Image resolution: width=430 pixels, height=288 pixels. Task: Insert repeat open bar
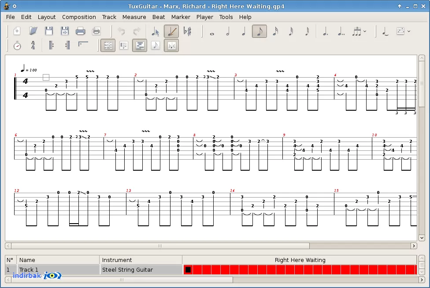tap(51, 45)
